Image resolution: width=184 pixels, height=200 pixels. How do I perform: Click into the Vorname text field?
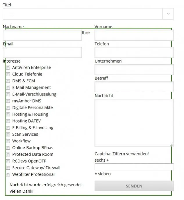[x=134, y=35]
